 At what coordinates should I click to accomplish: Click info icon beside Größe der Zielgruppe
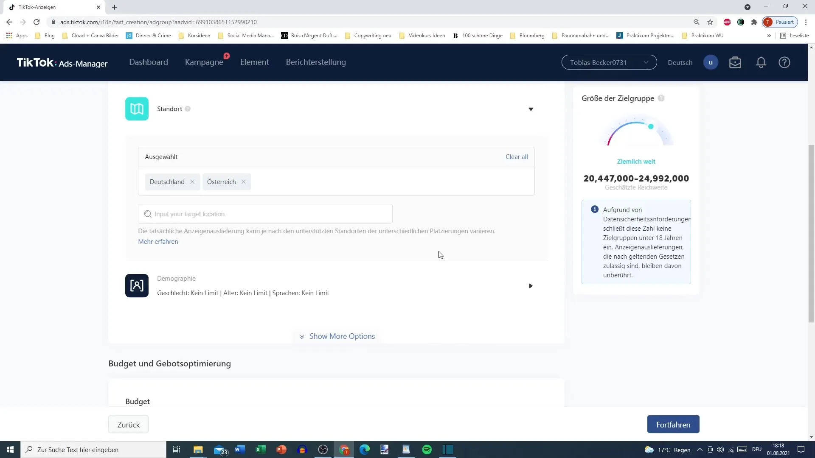[661, 98]
